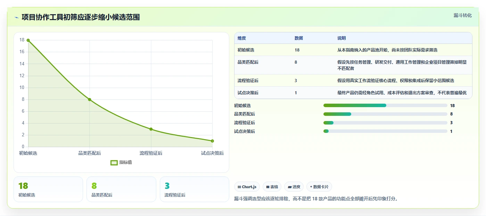The width and height of the screenshot is (486, 216).
Task: Click the 表格 tag chip
Action: pos(272,187)
